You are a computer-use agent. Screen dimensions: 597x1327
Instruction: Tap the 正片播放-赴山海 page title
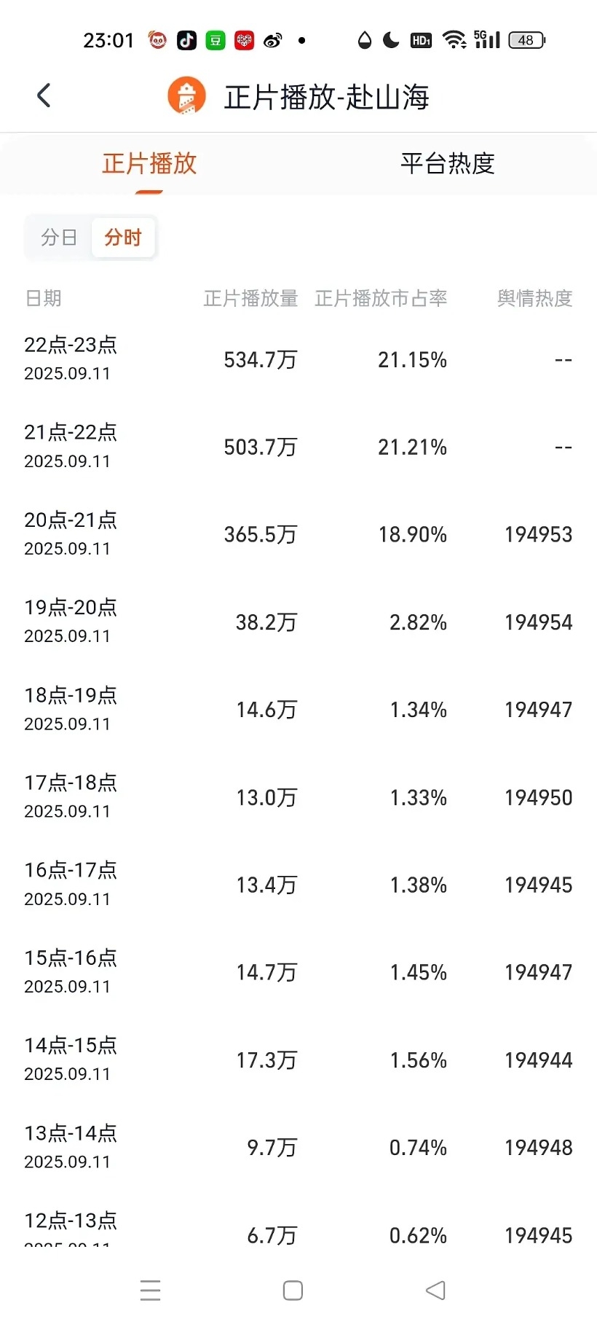326,97
